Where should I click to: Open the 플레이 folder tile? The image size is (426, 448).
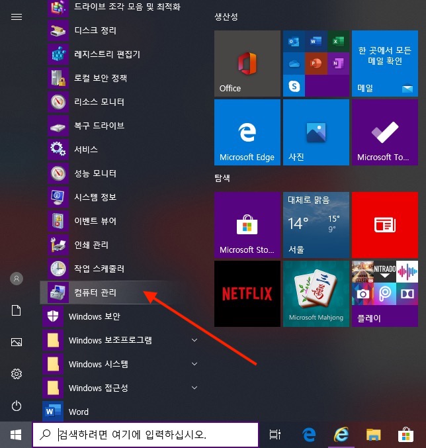tap(385, 294)
